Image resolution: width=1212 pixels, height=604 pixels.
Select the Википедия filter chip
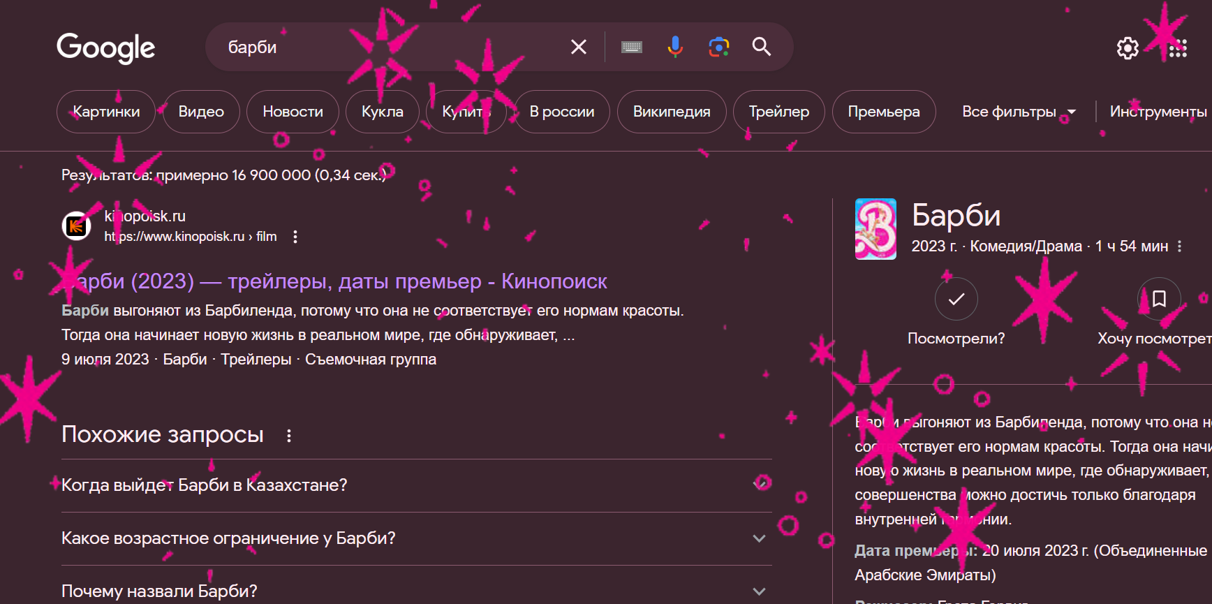click(x=672, y=112)
